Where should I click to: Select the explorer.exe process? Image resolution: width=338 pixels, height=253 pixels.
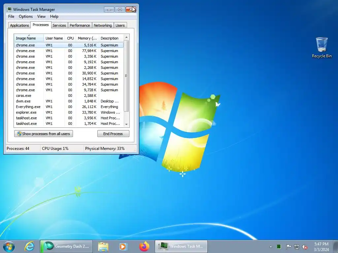(x=69, y=112)
